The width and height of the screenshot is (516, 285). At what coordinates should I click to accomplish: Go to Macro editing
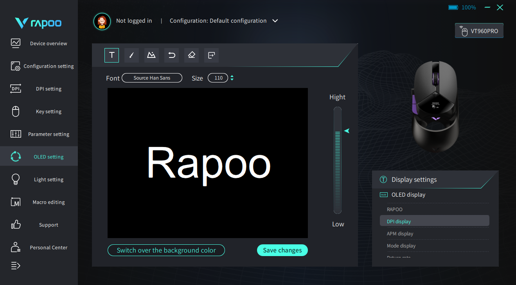tap(39, 202)
